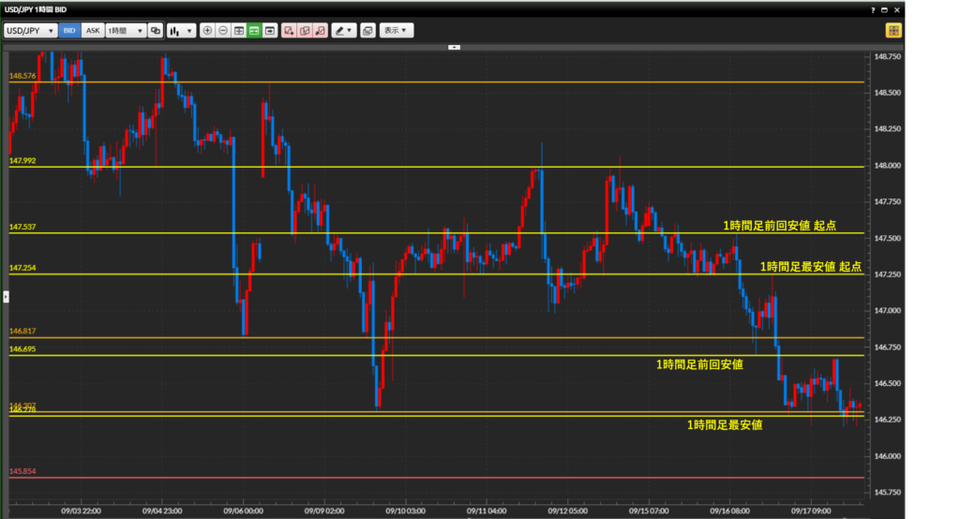
Task: Click the chart popup window icon before 表示
Action: [x=367, y=30]
